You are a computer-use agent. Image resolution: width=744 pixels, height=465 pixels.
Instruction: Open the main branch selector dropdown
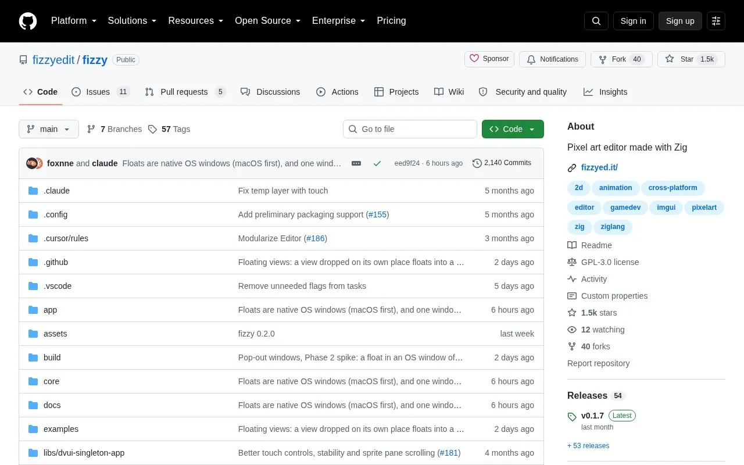(49, 129)
